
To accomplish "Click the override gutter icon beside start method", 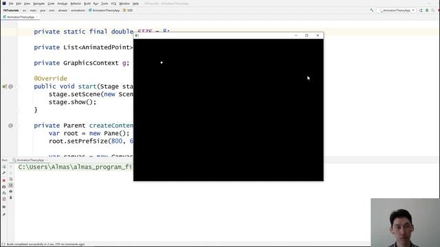I will point(11,86).
